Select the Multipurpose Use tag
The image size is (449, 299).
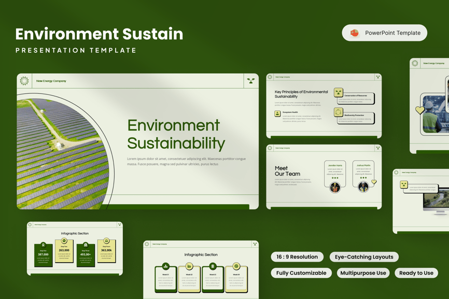(x=363, y=273)
